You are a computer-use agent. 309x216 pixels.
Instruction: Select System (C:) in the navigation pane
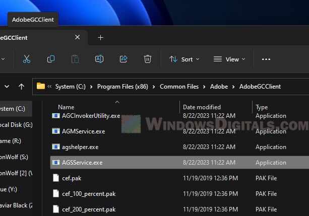14,108
